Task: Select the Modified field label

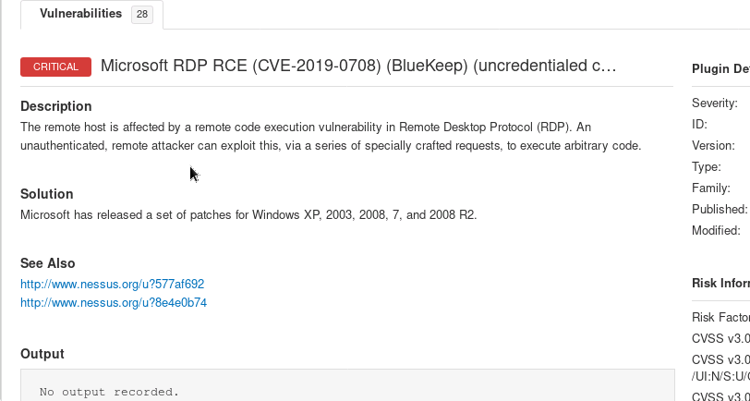Action: pyautogui.click(x=716, y=230)
